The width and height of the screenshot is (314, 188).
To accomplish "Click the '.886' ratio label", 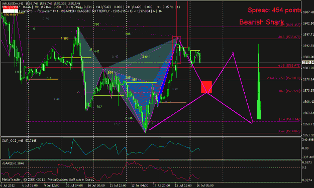I will pyautogui.click(x=128, y=34).
